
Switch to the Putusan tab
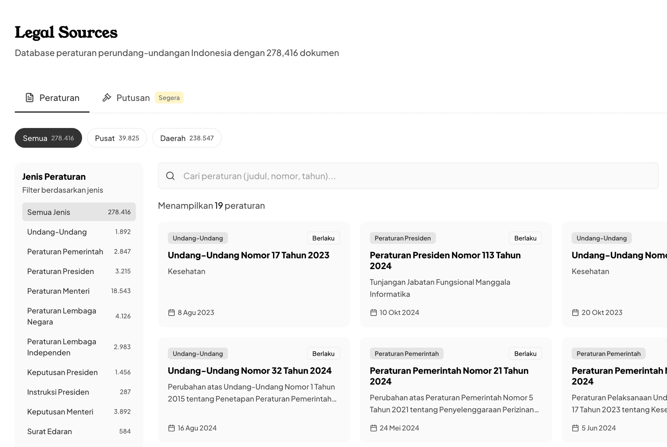click(133, 98)
